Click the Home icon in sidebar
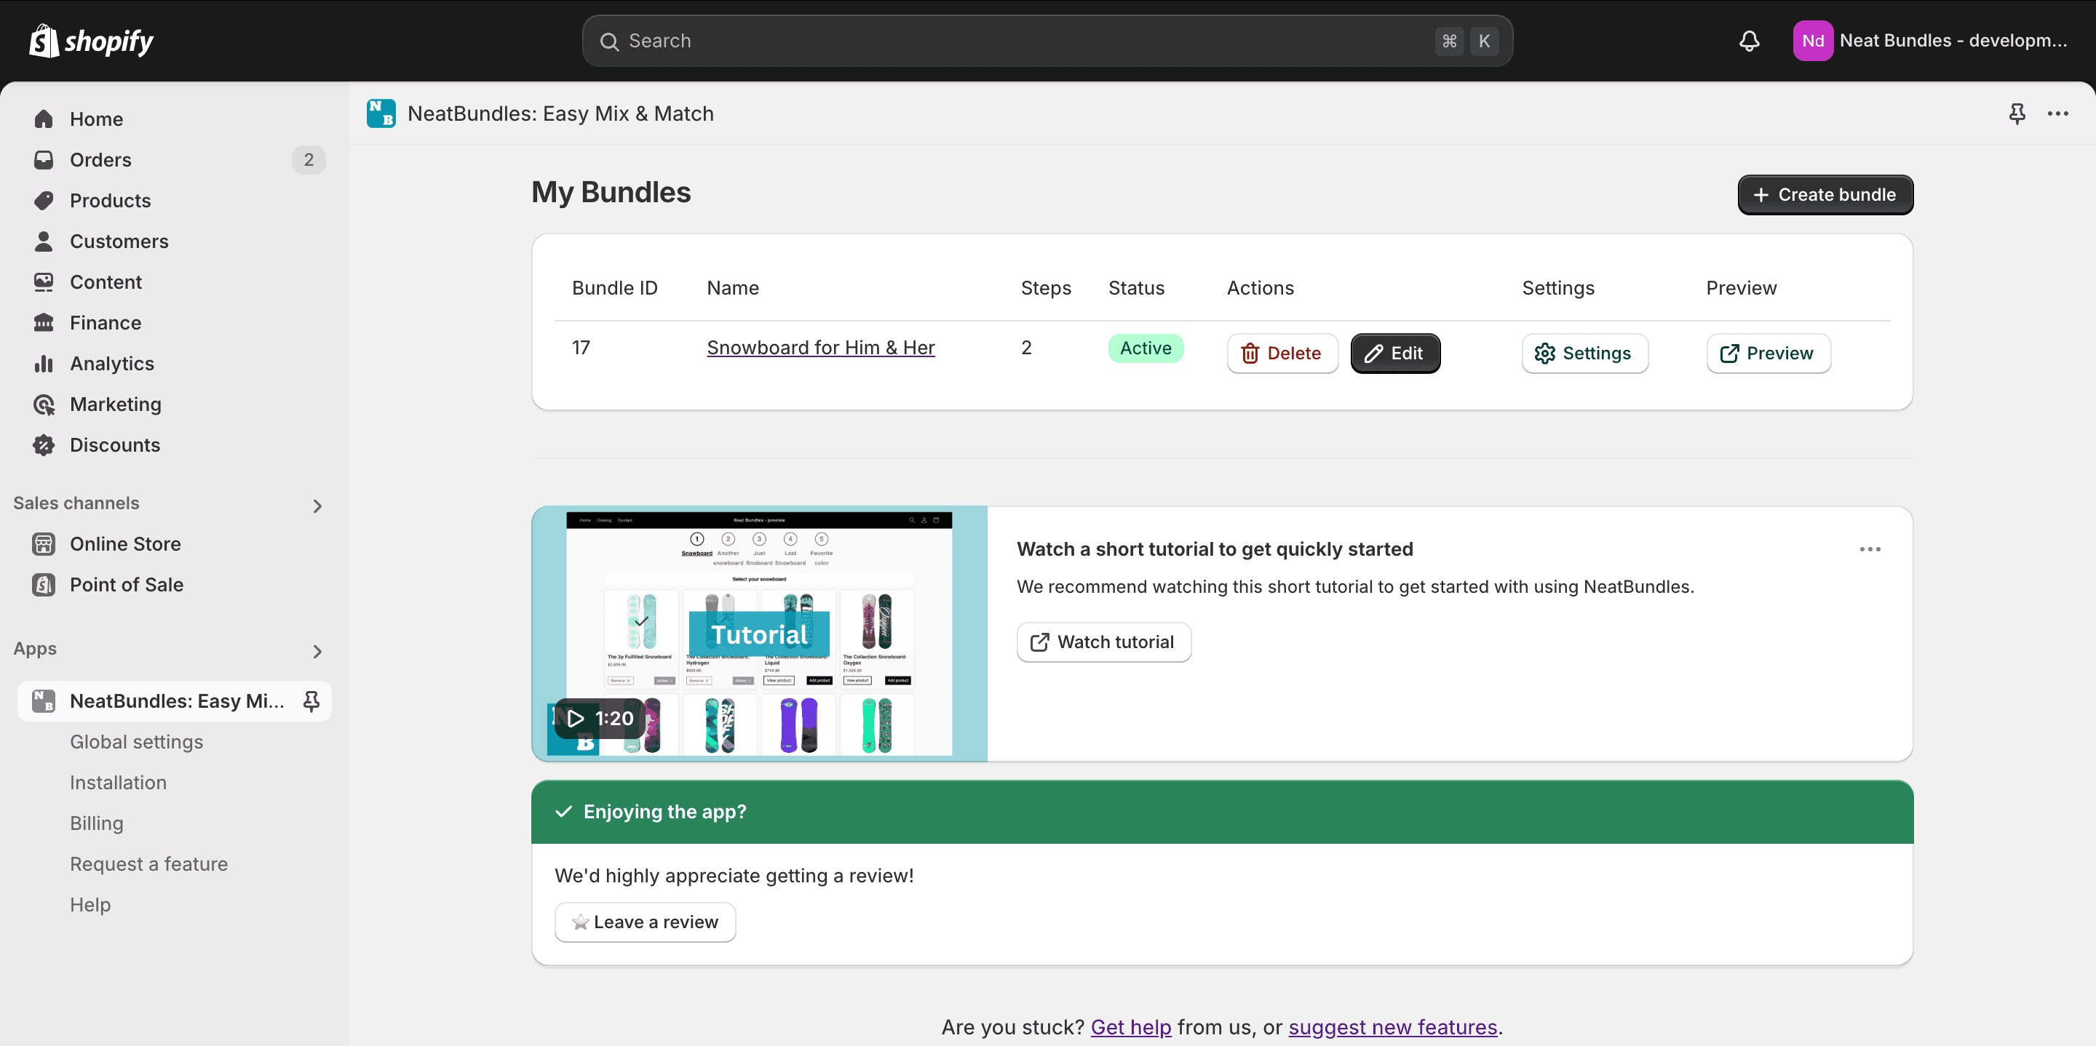This screenshot has width=2096, height=1046. (44, 119)
